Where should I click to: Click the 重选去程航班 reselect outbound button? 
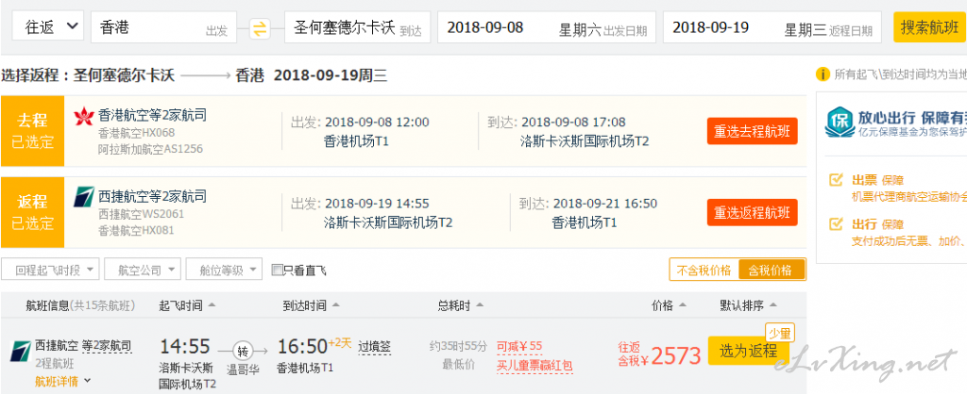pyautogui.click(x=752, y=131)
